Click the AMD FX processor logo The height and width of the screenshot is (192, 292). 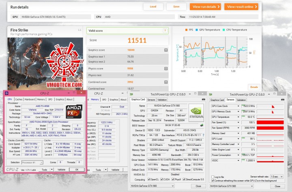[74, 112]
